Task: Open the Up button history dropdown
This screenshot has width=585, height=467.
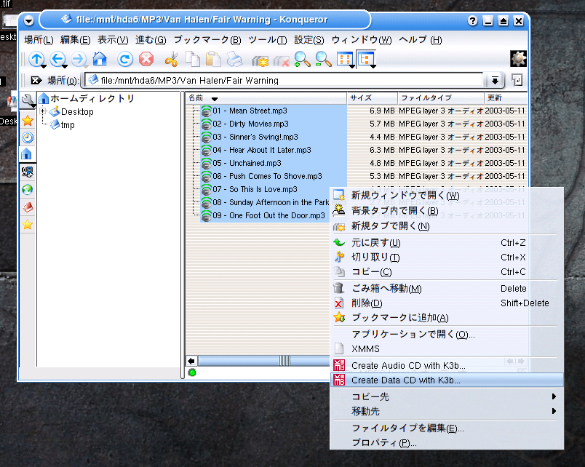Action: pyautogui.click(x=44, y=67)
